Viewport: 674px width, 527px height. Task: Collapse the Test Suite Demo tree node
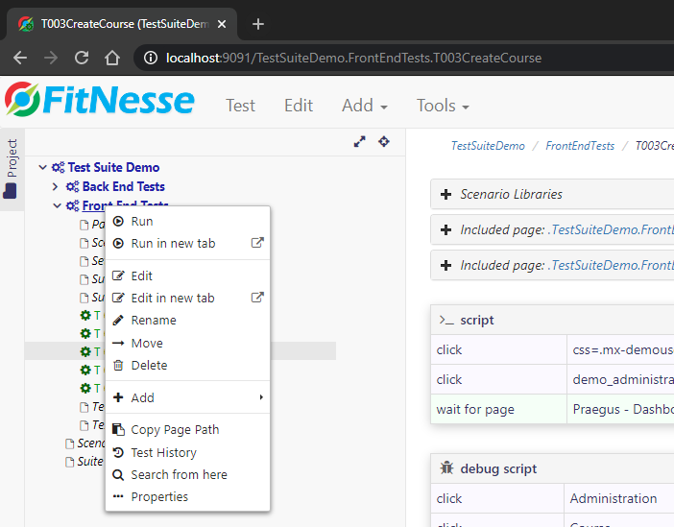[x=42, y=167]
